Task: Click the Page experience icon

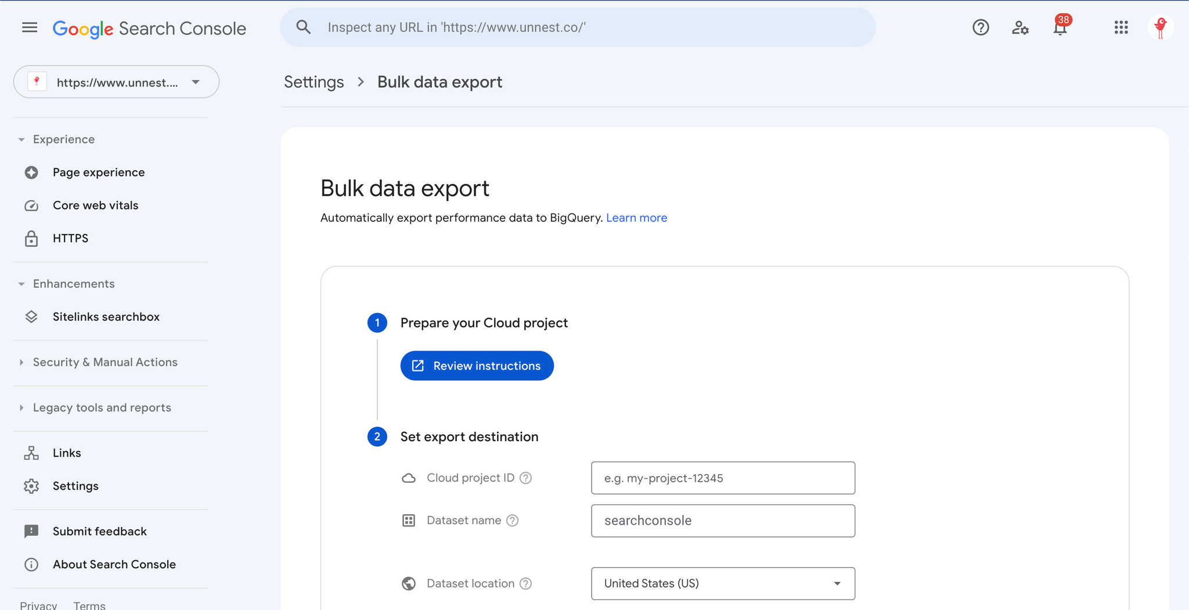Action: point(31,172)
